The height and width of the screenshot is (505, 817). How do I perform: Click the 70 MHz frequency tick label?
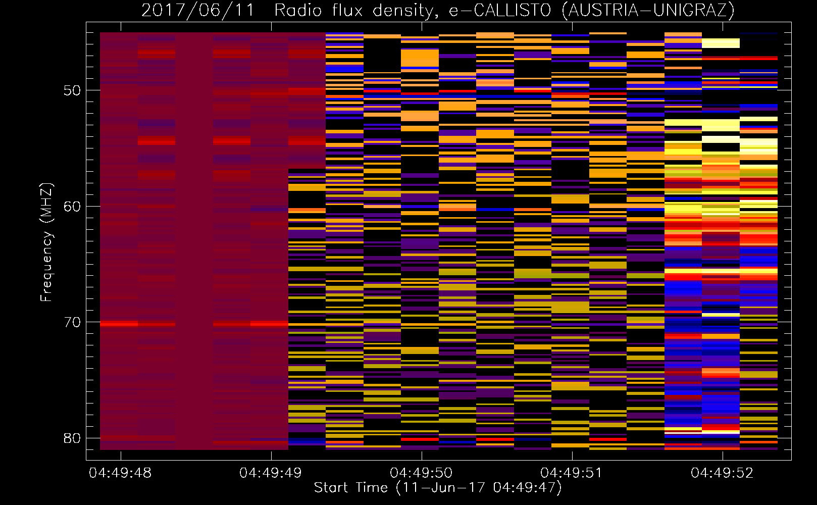click(72, 322)
